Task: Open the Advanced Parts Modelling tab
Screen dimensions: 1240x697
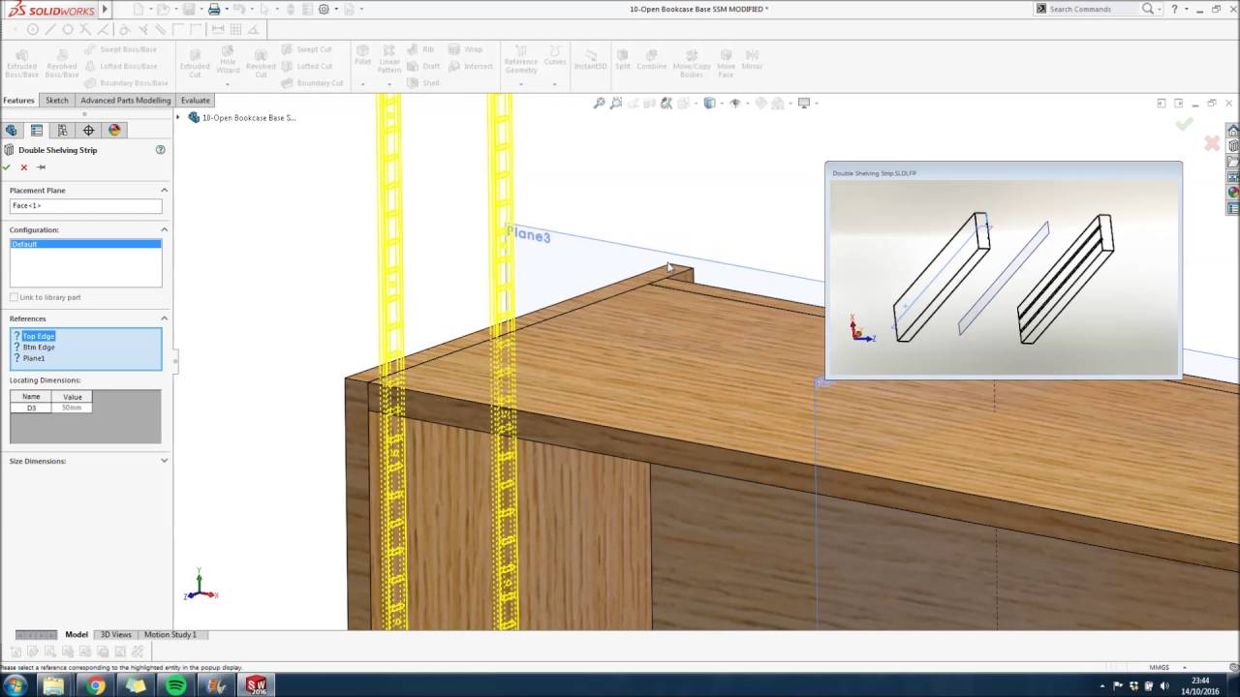Action: click(x=125, y=100)
